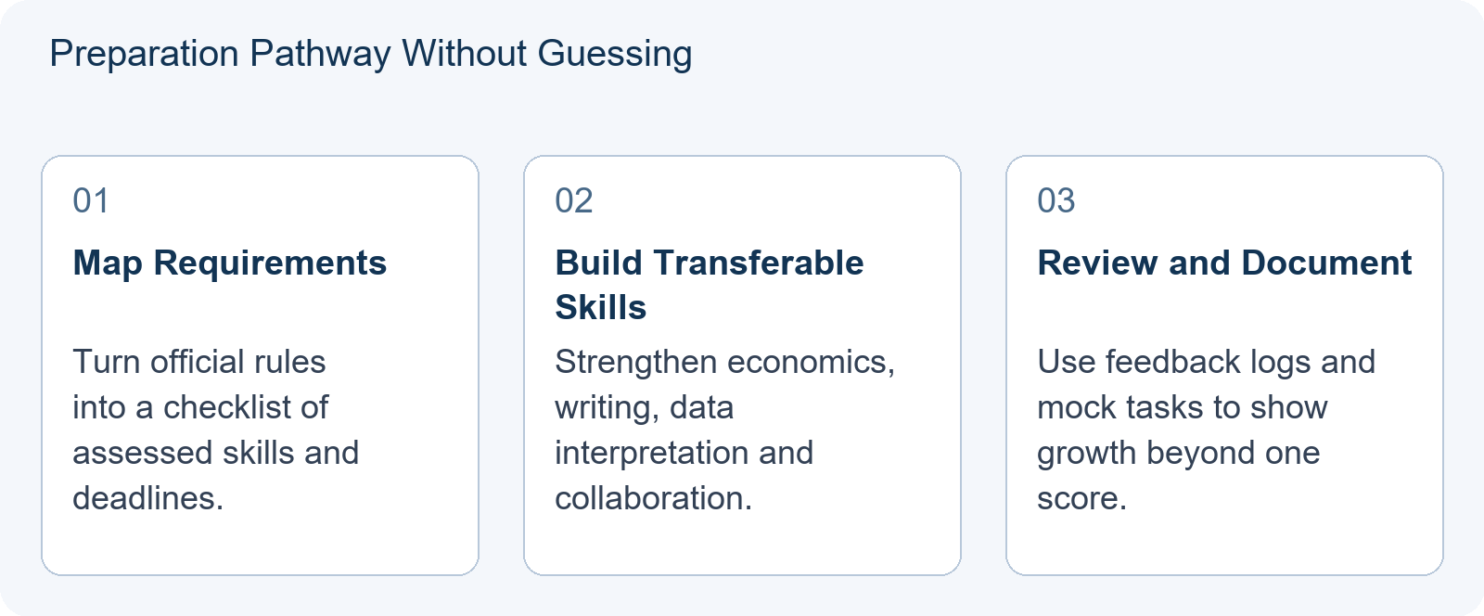Screen dimensions: 1484x616
Task: Select the step number 02 label
Action: 574,200
